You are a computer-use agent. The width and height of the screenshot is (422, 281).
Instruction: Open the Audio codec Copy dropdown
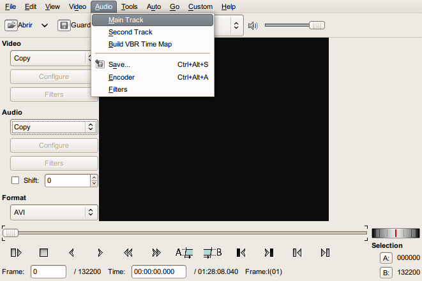(54, 127)
